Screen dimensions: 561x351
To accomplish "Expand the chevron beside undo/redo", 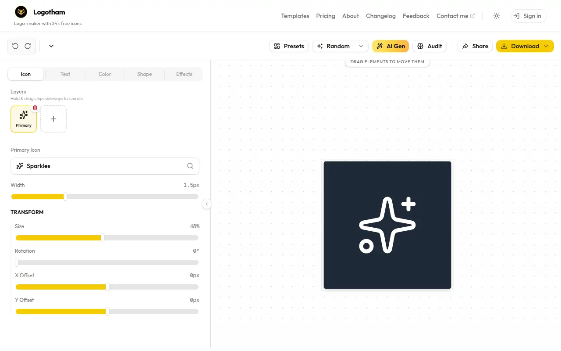I will tap(51, 46).
